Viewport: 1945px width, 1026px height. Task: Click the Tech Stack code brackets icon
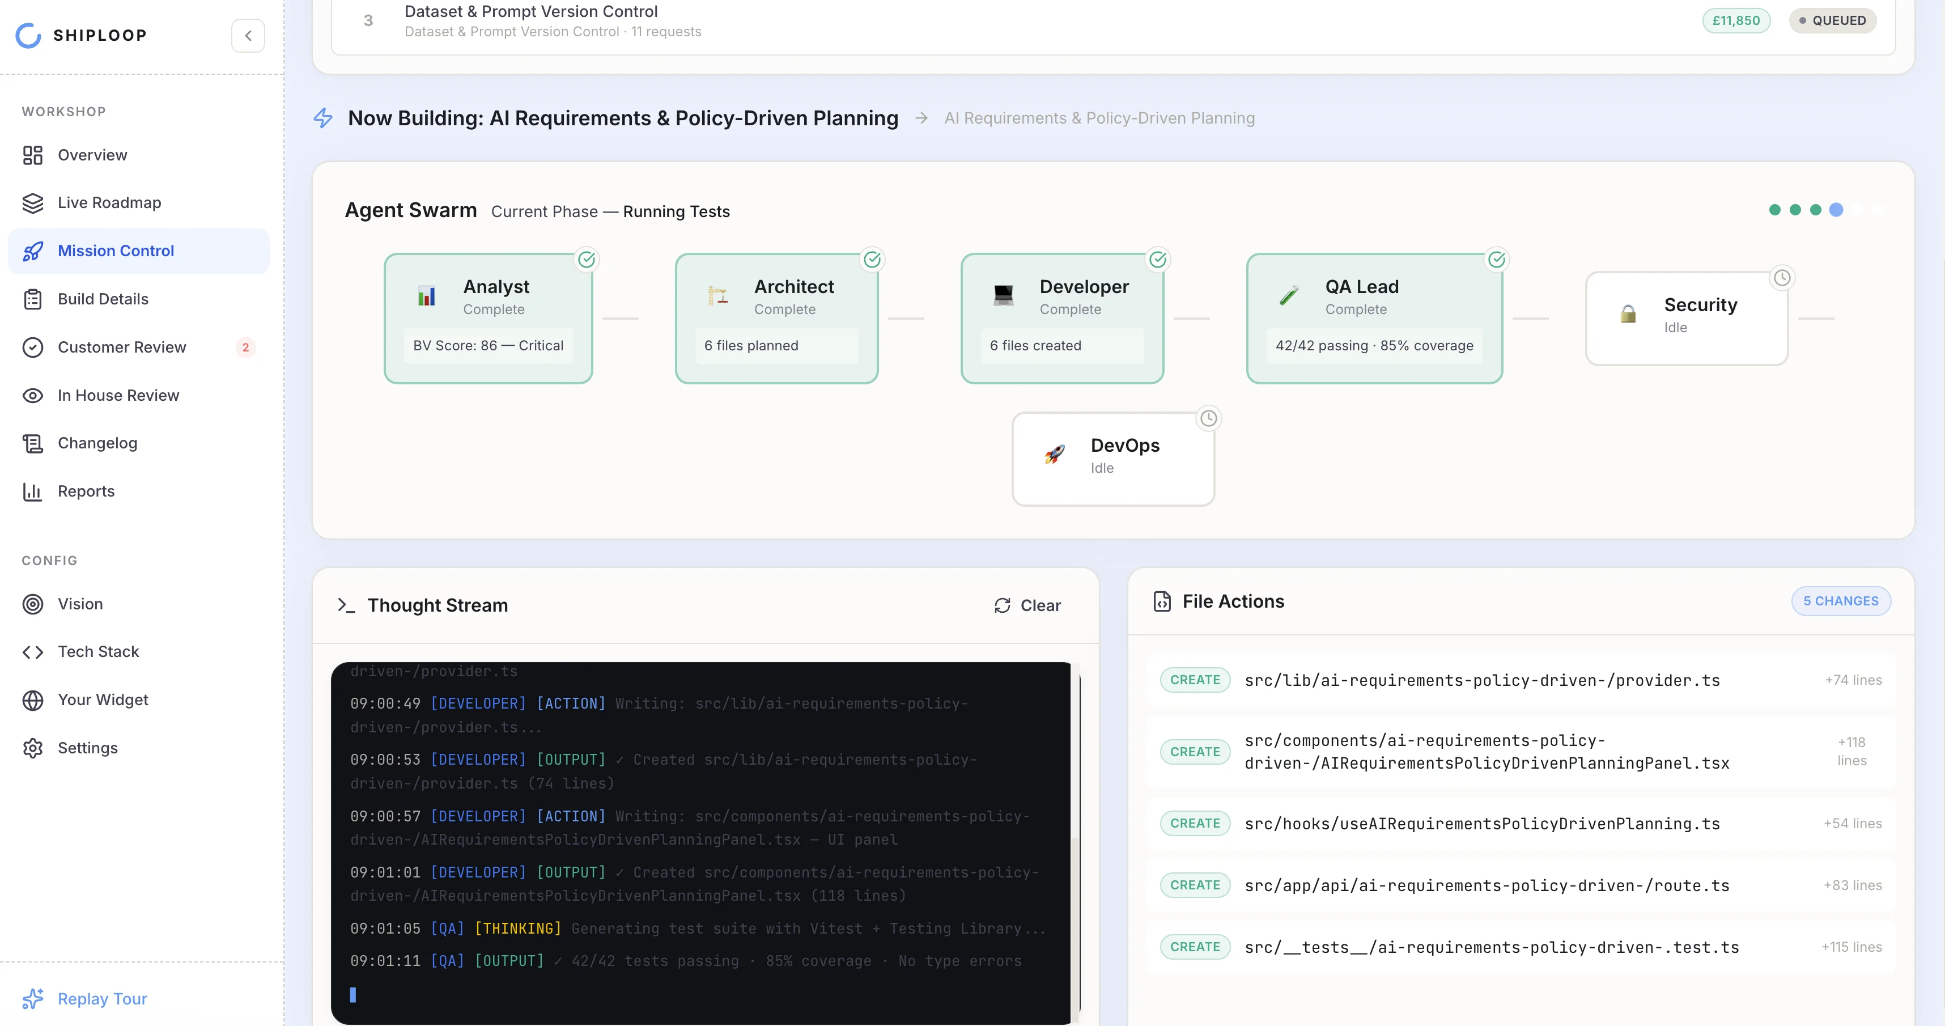(x=32, y=651)
